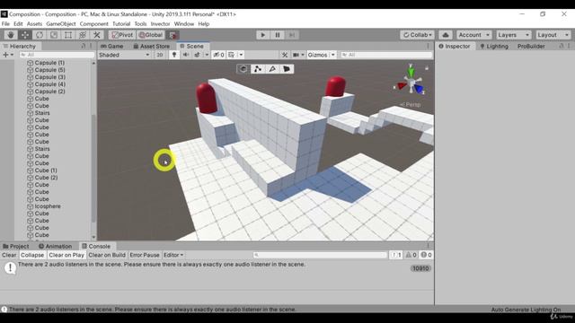Open the Invector menu
The height and width of the screenshot is (323, 575).
[160, 24]
